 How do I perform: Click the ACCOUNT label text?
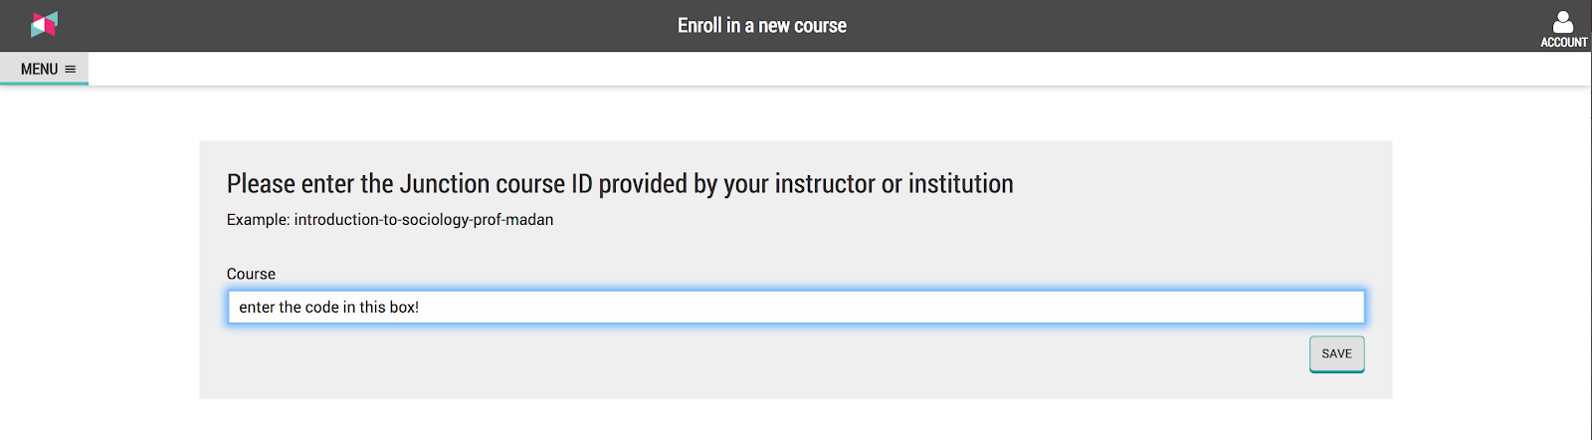pyautogui.click(x=1564, y=42)
